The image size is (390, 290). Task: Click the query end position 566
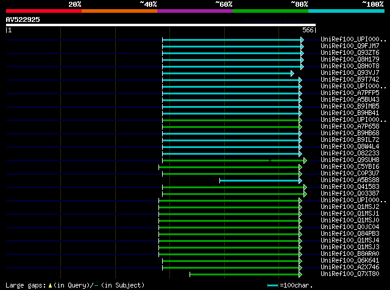(x=308, y=30)
